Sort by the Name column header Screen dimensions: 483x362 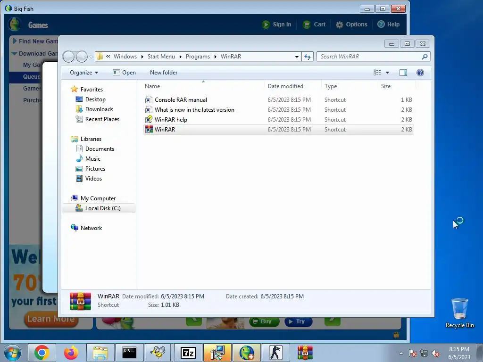[203, 86]
